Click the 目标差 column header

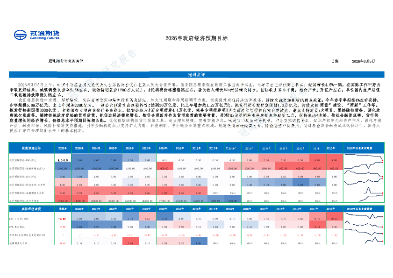(62, 209)
